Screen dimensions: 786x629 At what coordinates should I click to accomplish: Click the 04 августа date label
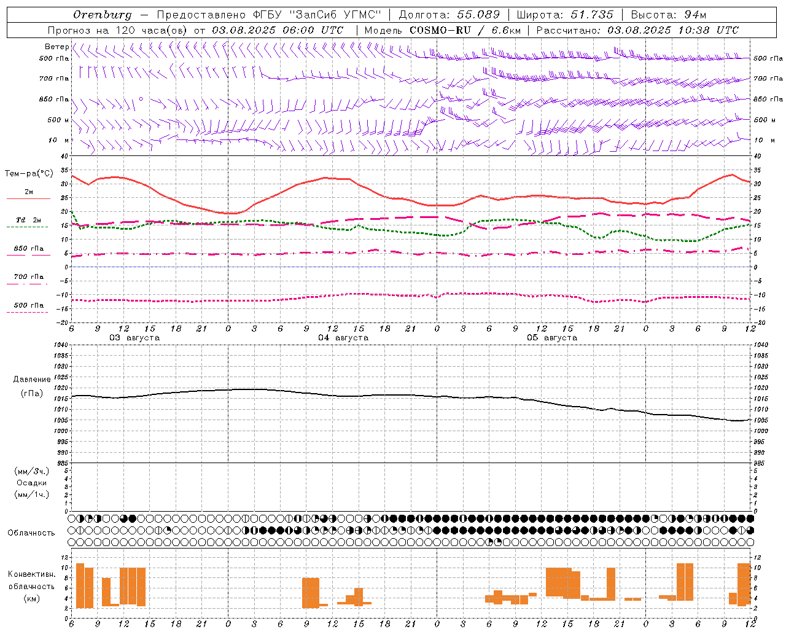coord(343,338)
